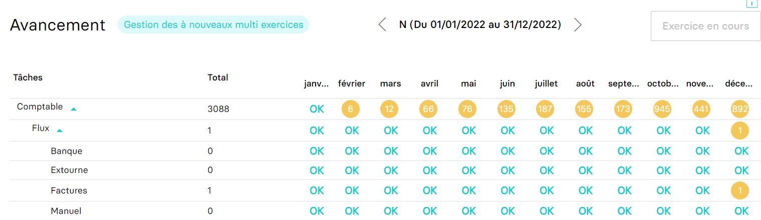Open the 945 badge for Comptable in October
The height and width of the screenshot is (220, 761).
tap(663, 109)
